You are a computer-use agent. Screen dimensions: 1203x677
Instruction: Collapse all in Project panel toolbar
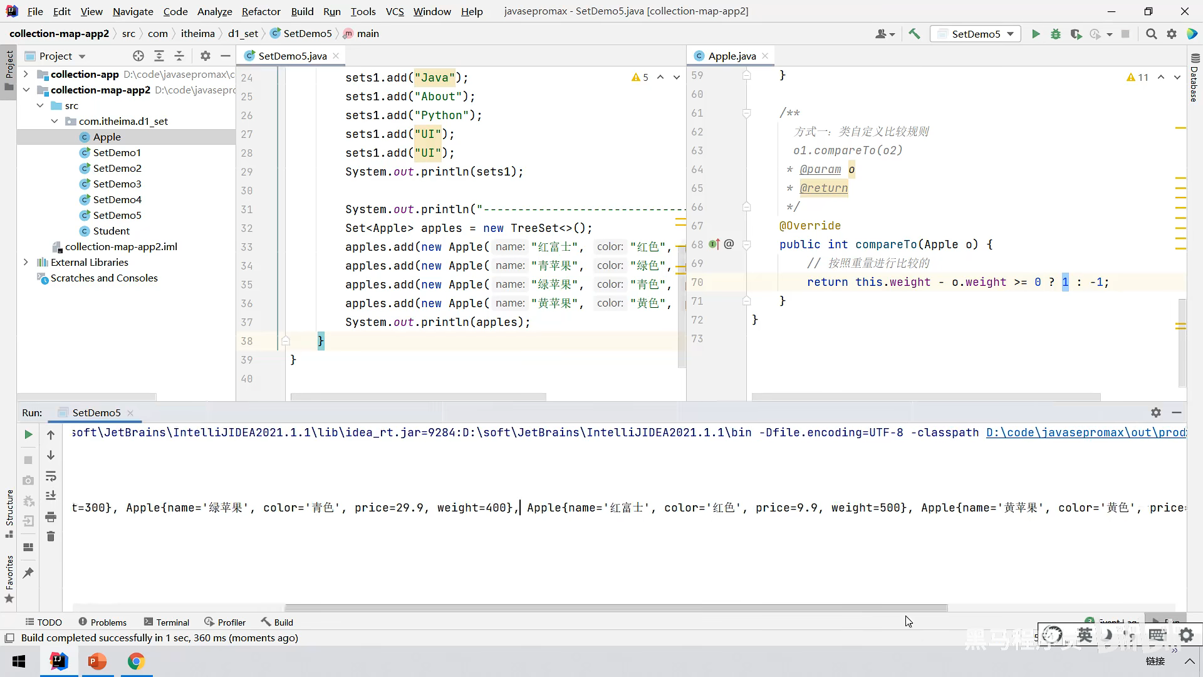point(179,56)
